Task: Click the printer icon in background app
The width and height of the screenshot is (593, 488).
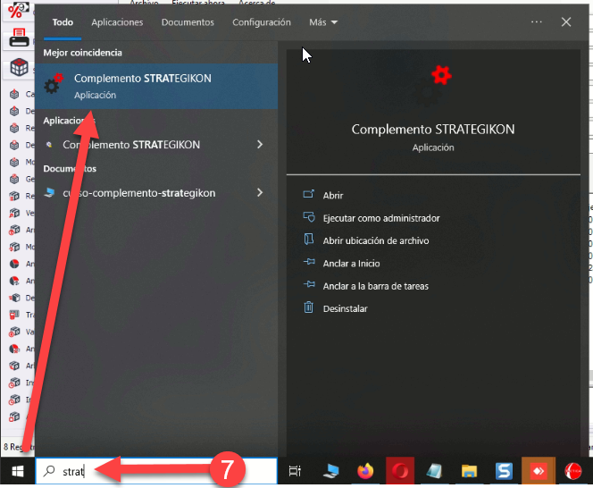Action: [19, 38]
